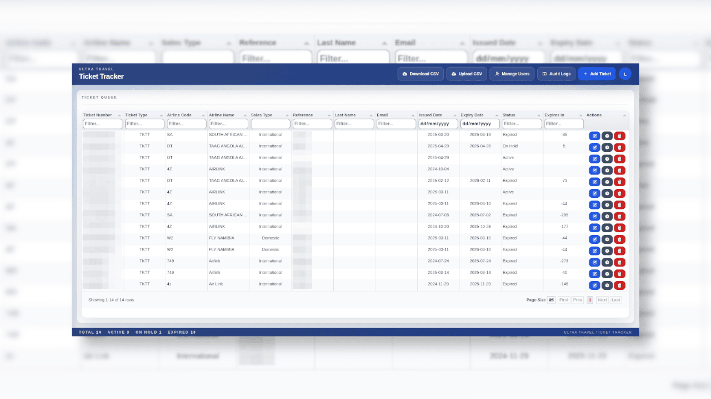Select page number 1
The height and width of the screenshot is (399, 711).
click(590, 300)
